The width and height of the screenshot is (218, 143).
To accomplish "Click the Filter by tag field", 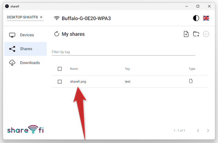I will [123, 52].
